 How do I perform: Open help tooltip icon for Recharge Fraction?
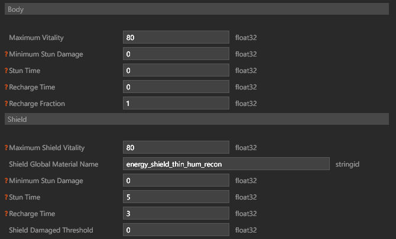(x=7, y=104)
